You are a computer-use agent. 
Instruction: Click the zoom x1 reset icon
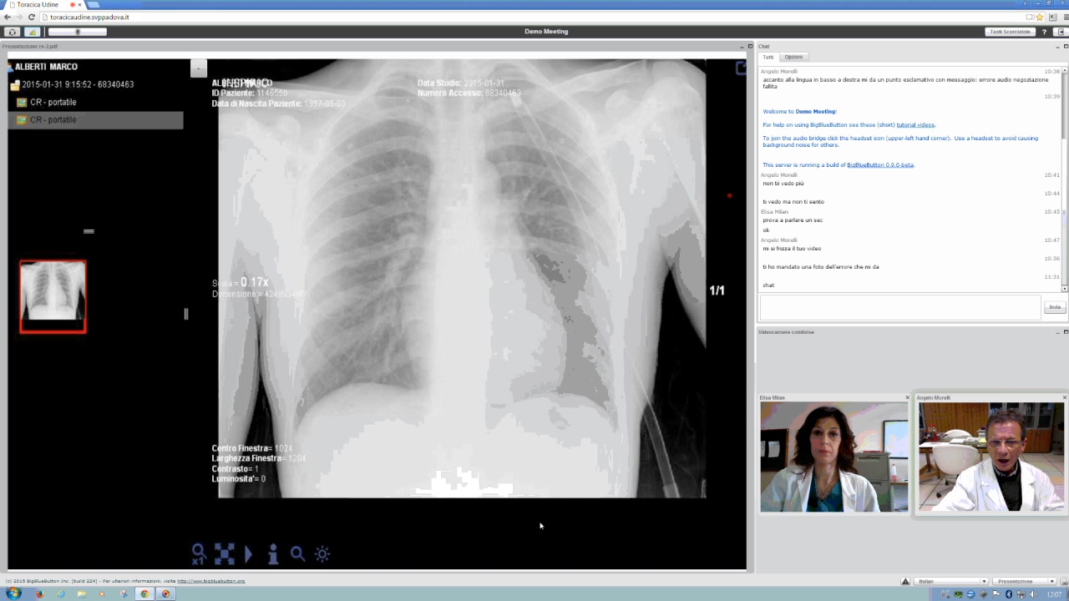(199, 553)
